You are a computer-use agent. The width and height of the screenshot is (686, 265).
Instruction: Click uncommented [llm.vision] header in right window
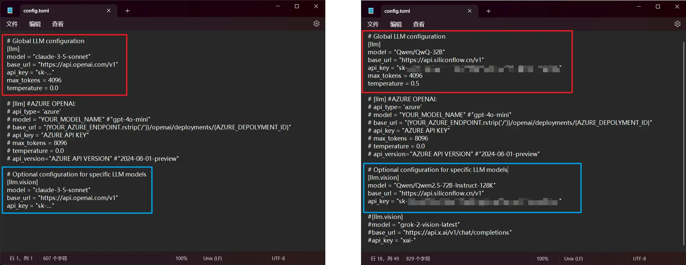point(383,177)
